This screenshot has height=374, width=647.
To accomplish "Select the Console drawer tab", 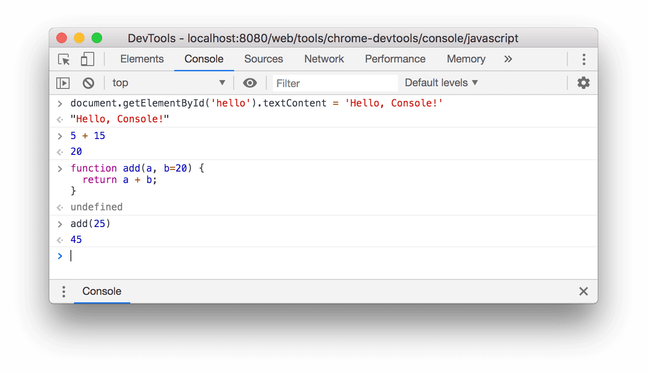I will [102, 291].
